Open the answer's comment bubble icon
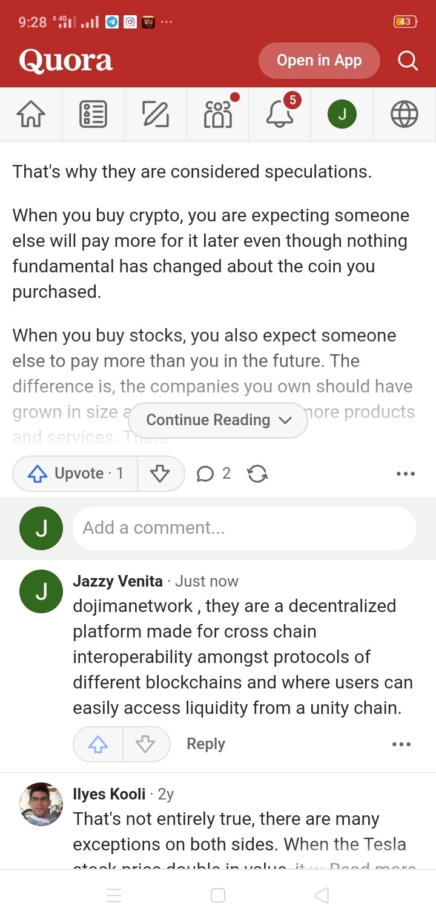Image resolution: width=436 pixels, height=922 pixels. [205, 473]
